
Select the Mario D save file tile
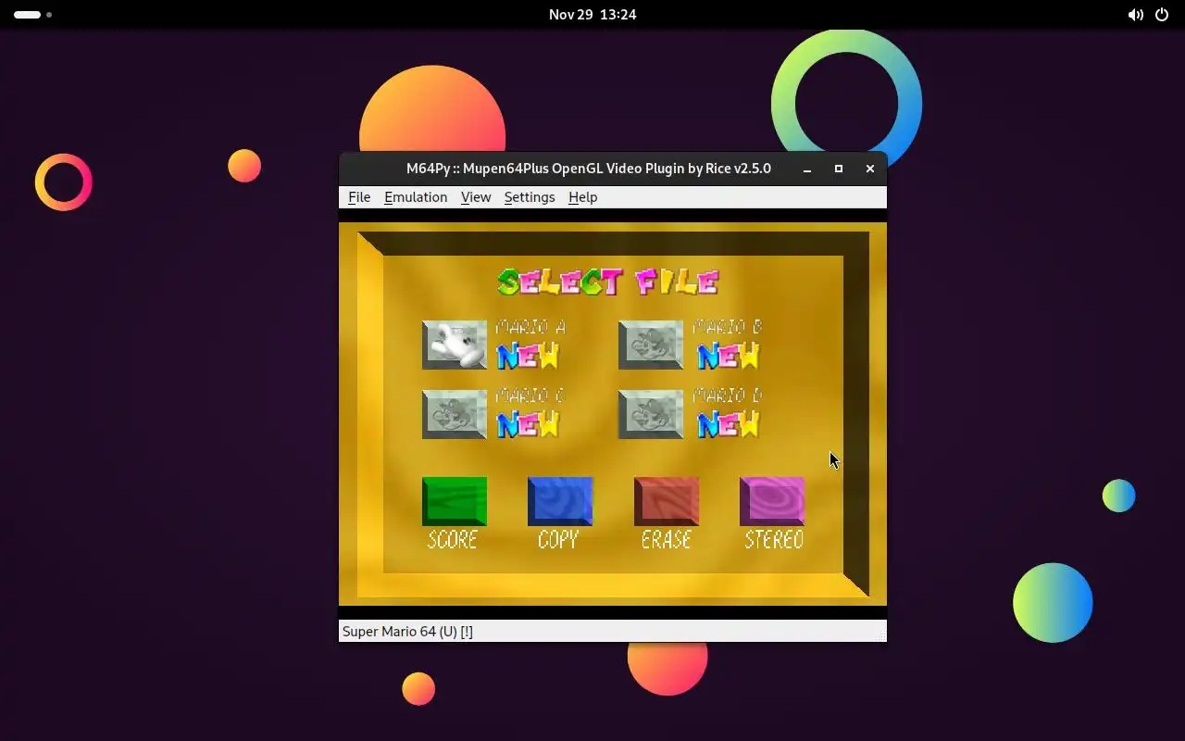(651, 414)
